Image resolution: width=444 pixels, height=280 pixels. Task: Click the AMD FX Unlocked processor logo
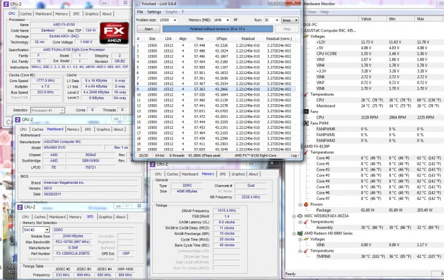[x=114, y=33]
